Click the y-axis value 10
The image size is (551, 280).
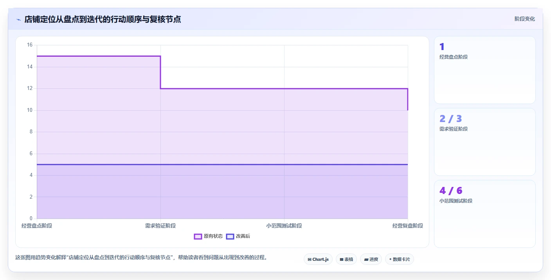click(30, 110)
